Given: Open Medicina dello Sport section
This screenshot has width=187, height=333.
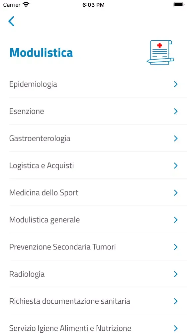Looking at the screenshot, I should tap(98, 192).
